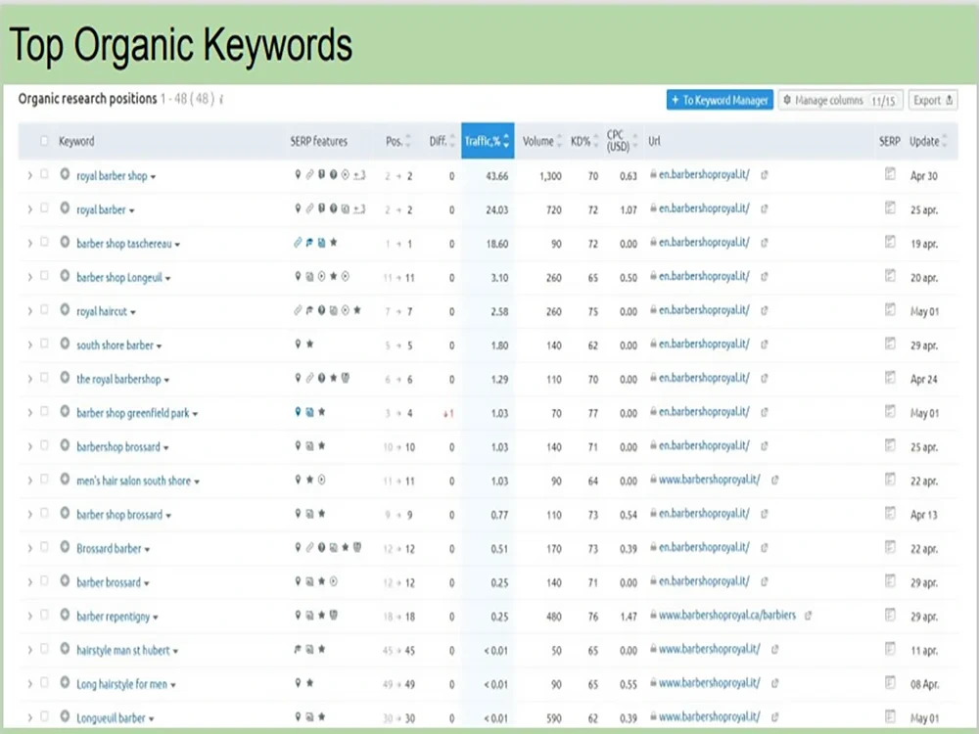
Task: Click volume value 1,300
Action: point(550,176)
